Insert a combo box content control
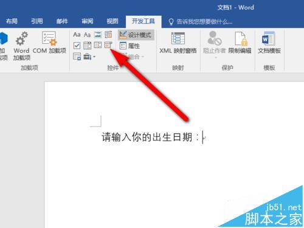The height and width of the screenshot is (228, 304). click(87, 46)
